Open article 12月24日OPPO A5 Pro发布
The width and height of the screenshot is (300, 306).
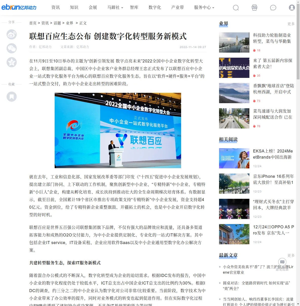(273, 230)
